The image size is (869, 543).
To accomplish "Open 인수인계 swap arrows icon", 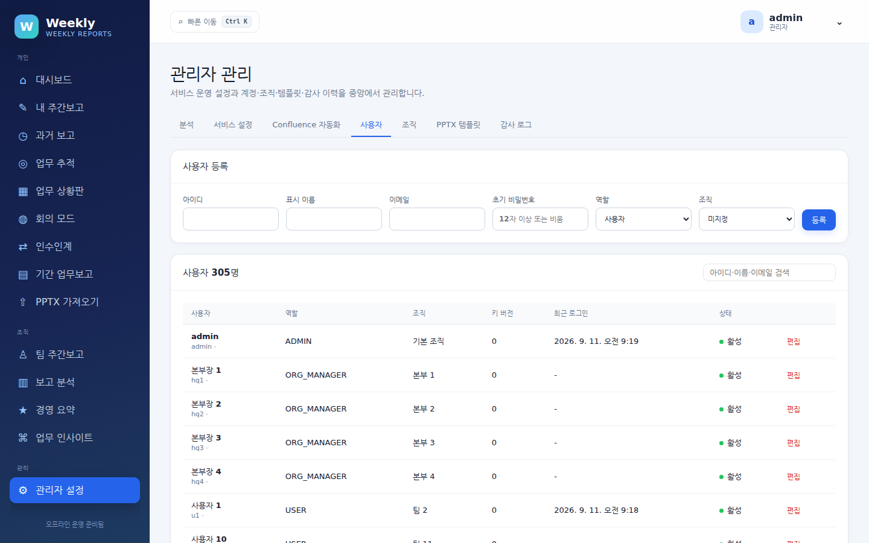I will pyautogui.click(x=23, y=247).
